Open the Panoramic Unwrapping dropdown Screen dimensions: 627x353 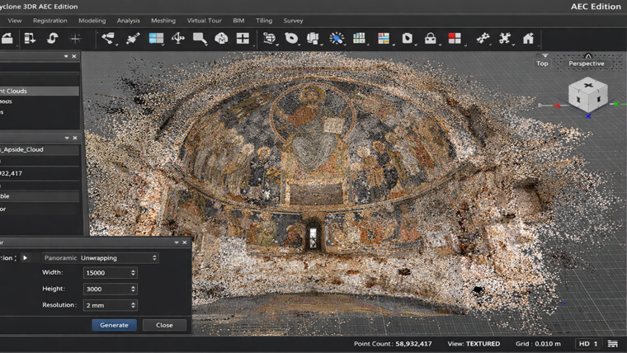(101, 258)
